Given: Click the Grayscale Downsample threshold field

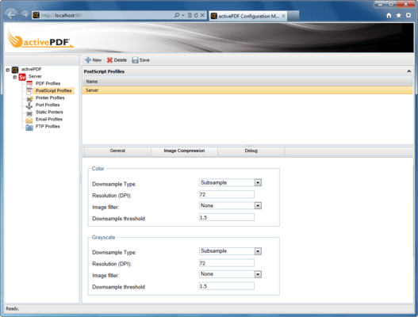Looking at the screenshot, I should pyautogui.click(x=227, y=286).
